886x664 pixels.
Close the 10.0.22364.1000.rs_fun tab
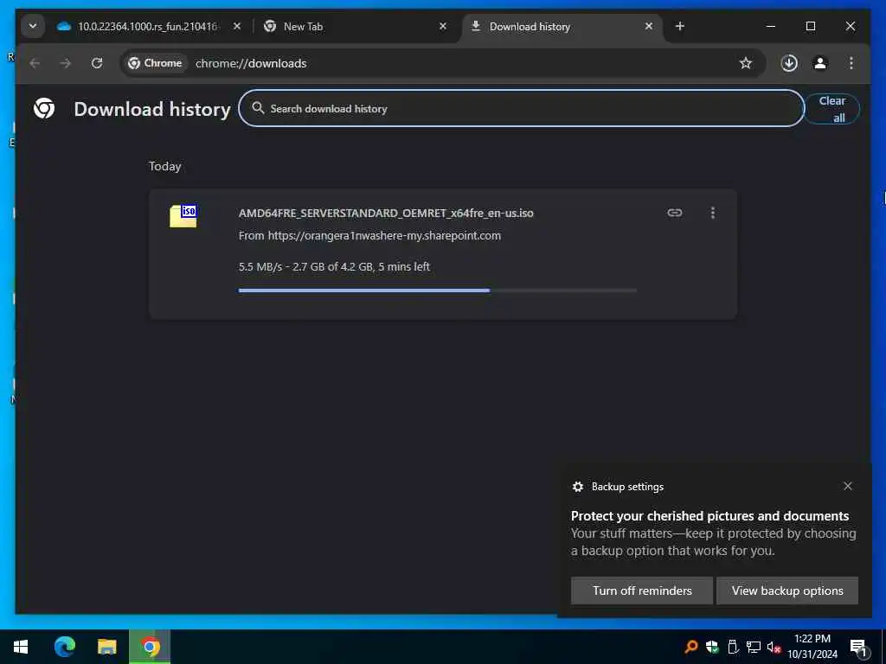237,26
